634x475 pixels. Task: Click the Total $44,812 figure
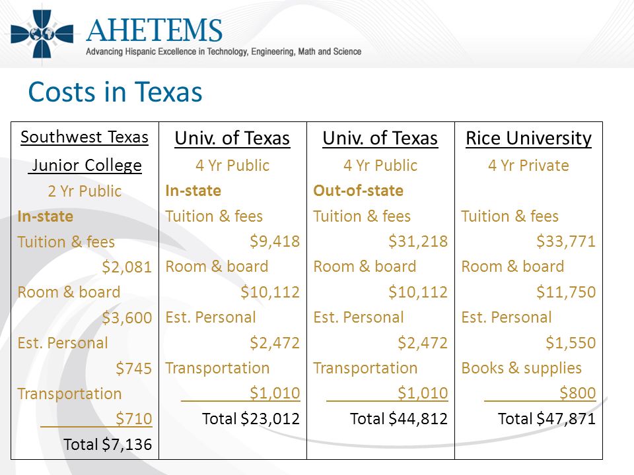click(x=399, y=418)
